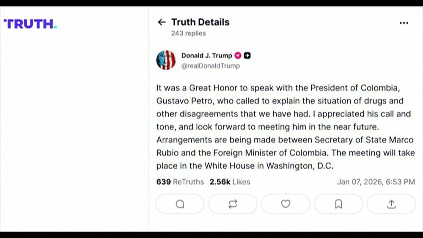The image size is (423, 238).
Task: Click the Truth Details heading
Action: point(200,22)
